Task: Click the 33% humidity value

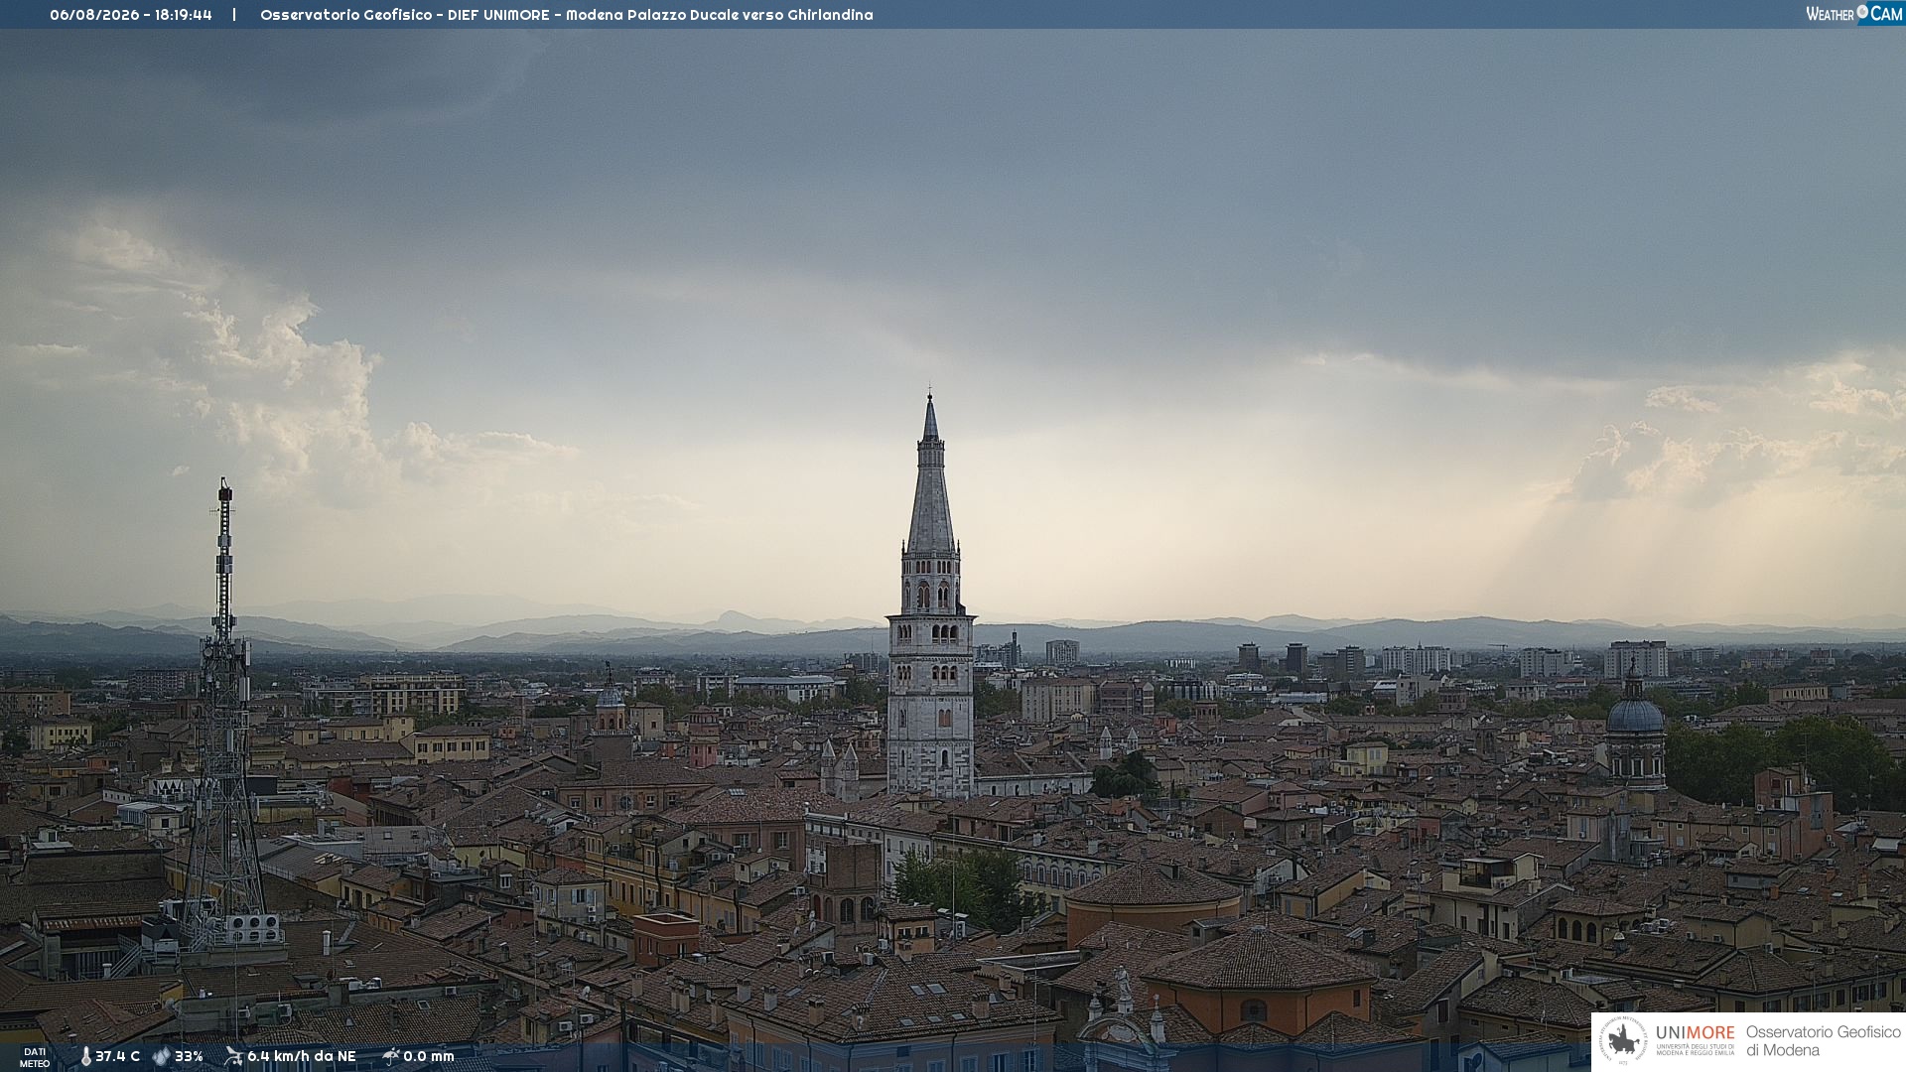Action: (189, 1056)
